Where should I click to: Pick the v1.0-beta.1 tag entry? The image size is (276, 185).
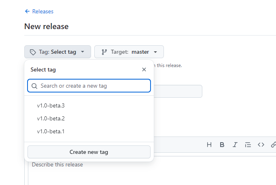pos(51,131)
